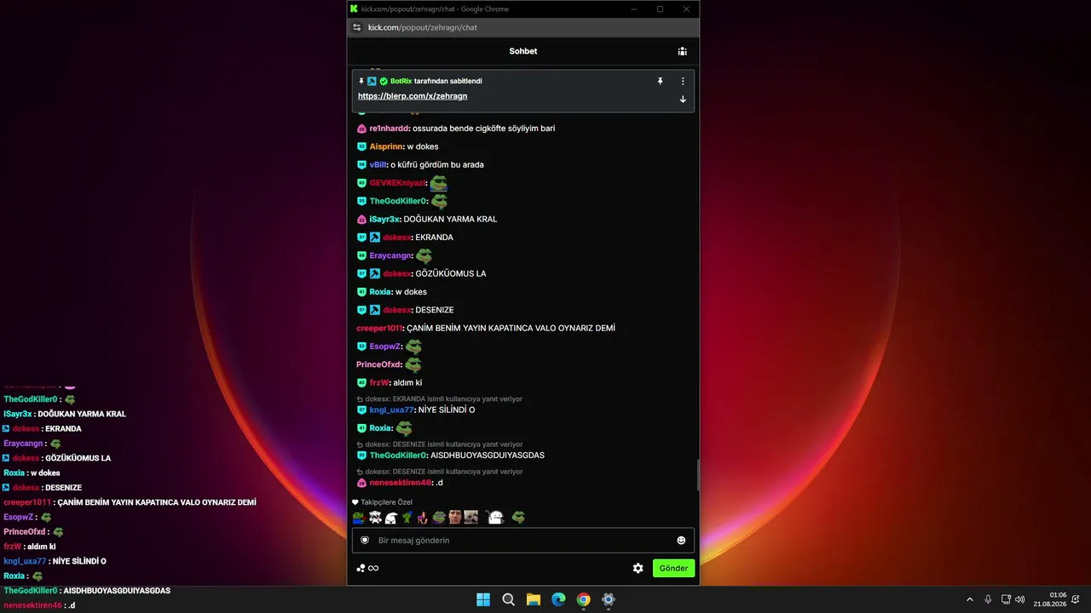
Task: Insert the first Pepe with rose emote
Action: [359, 517]
